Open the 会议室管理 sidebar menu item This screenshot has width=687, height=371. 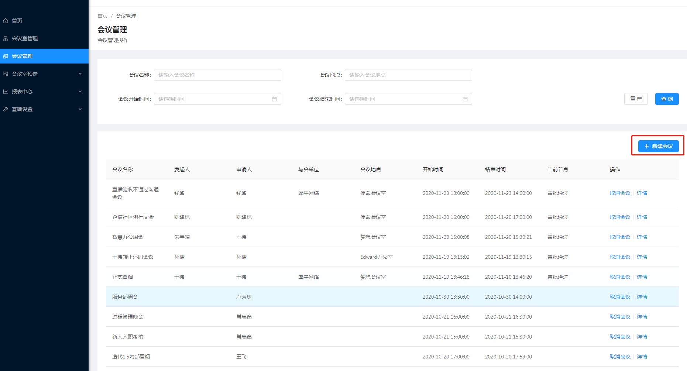pos(44,38)
